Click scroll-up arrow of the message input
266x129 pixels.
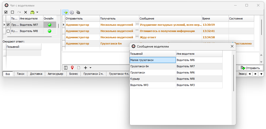pos(261,55)
